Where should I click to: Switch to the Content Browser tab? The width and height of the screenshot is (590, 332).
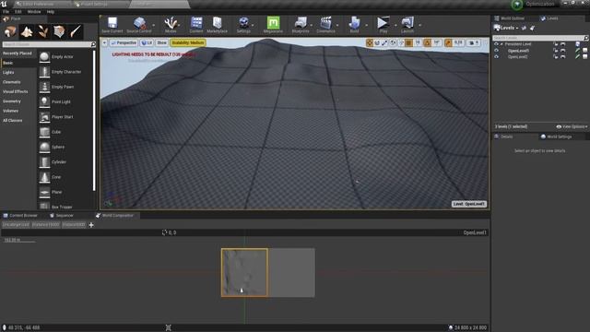tap(20, 216)
